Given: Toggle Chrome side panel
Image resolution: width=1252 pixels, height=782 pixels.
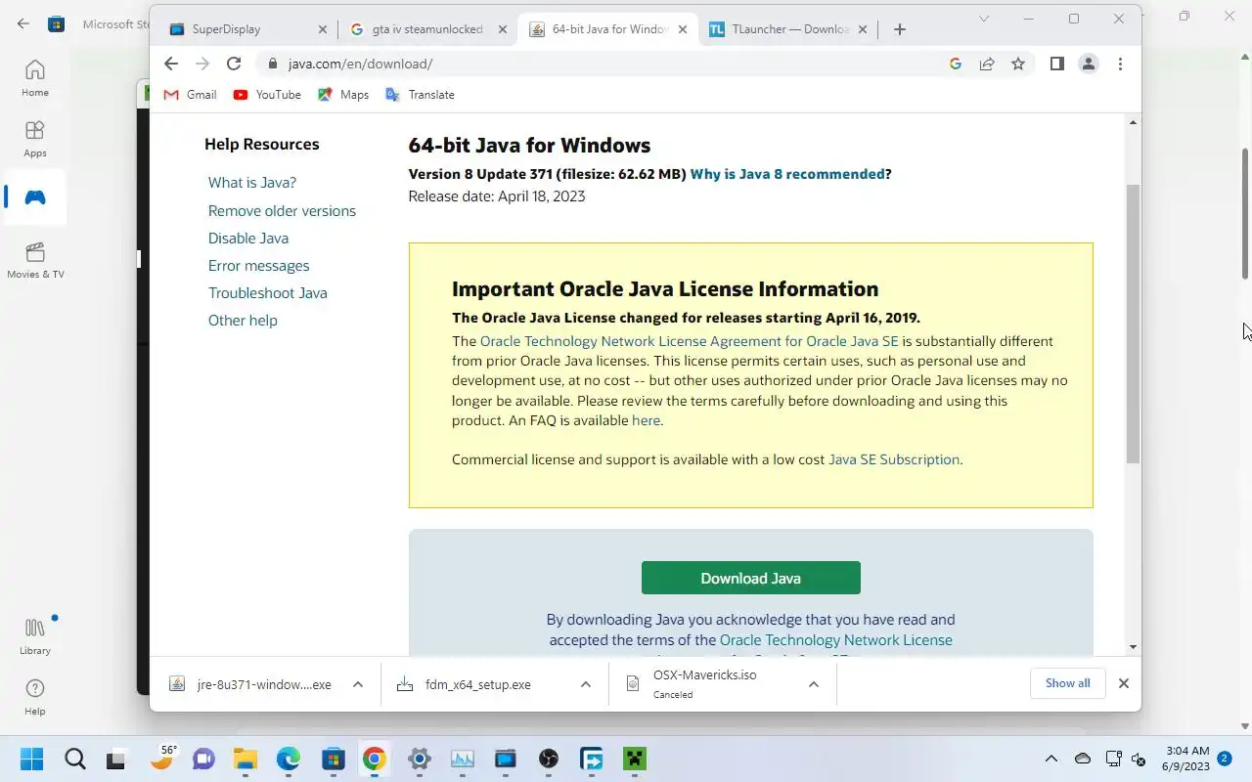Looking at the screenshot, I should [x=1057, y=64].
